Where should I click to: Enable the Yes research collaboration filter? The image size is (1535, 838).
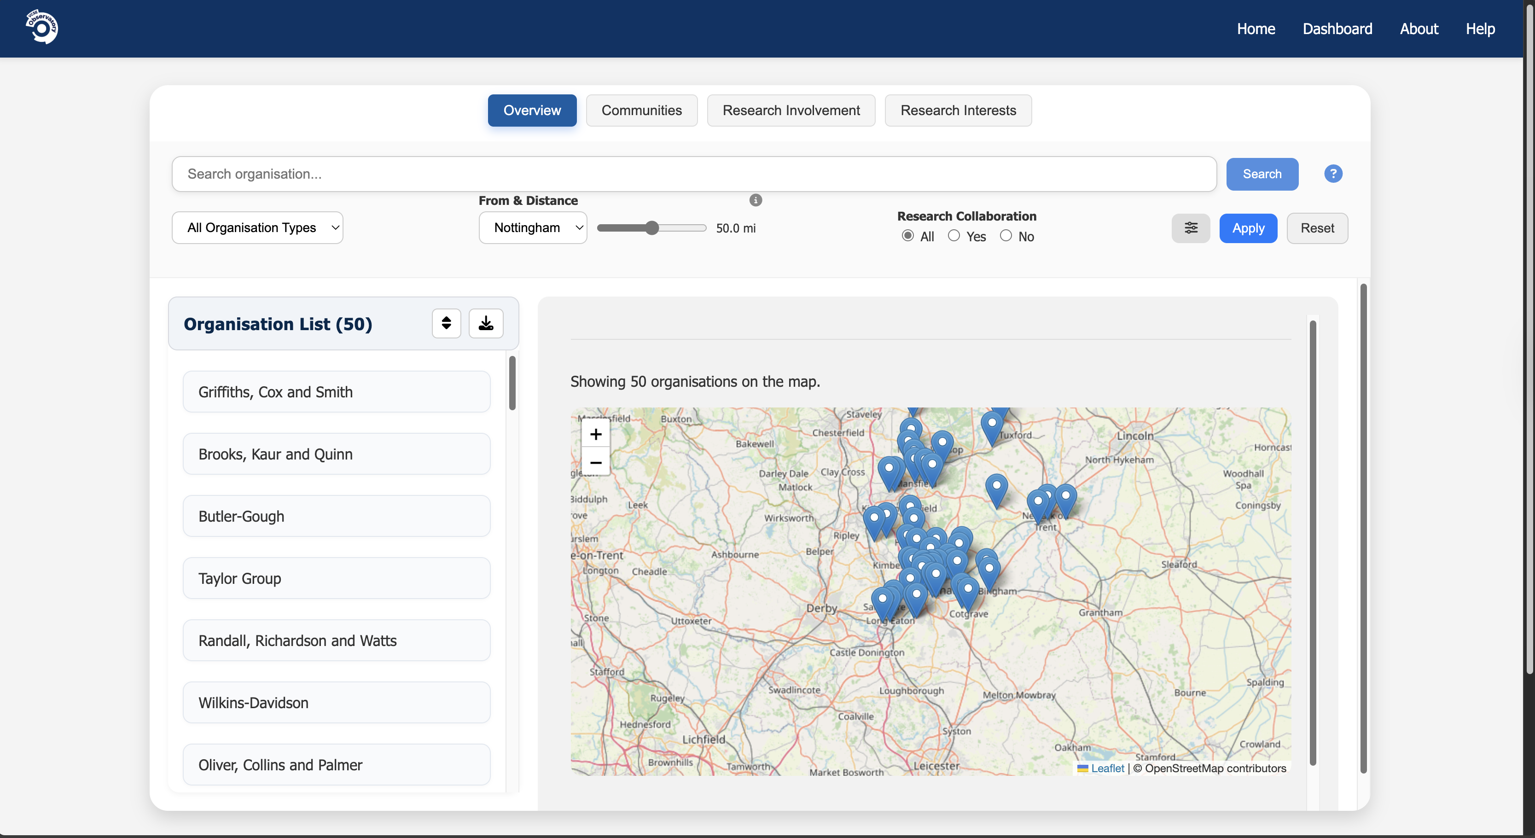tap(954, 235)
